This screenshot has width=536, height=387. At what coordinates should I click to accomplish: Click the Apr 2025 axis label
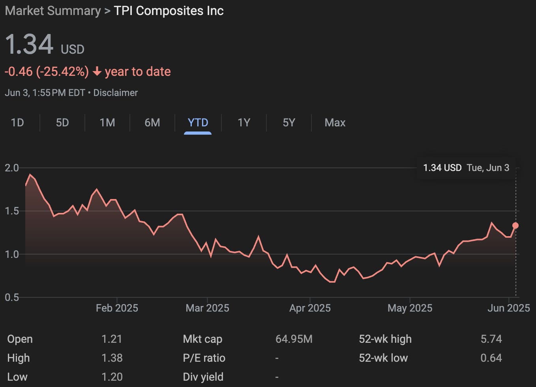(x=310, y=308)
